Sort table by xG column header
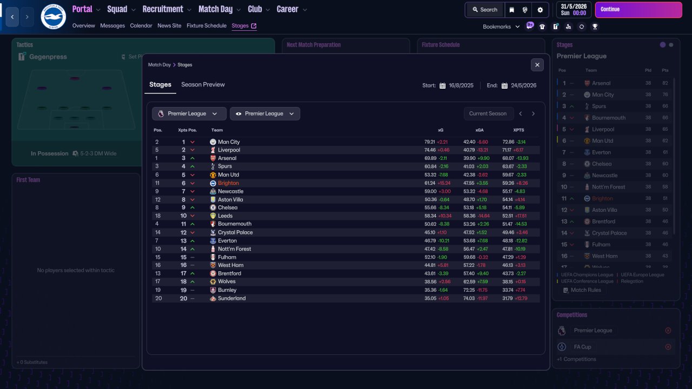692x389 pixels. click(x=441, y=130)
